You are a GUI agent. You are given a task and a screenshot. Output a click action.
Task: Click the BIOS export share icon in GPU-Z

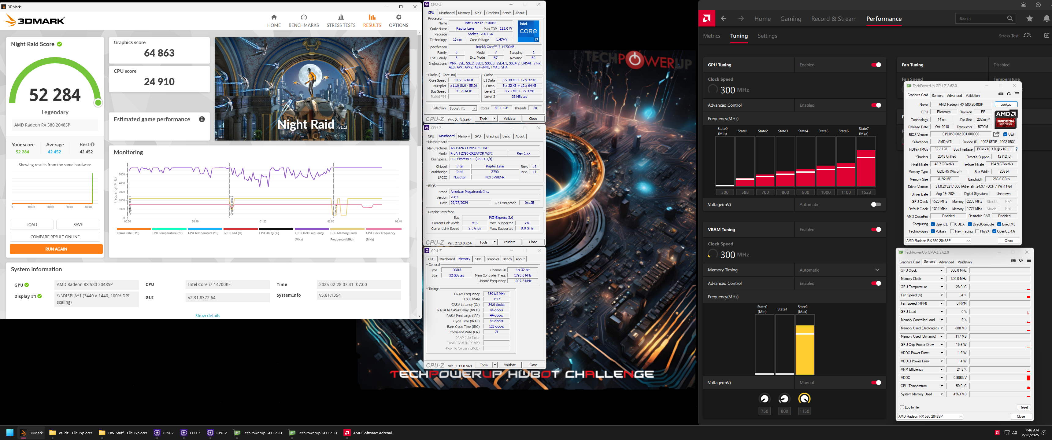996,134
